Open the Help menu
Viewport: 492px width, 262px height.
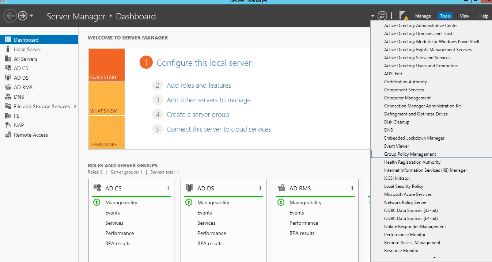click(484, 16)
